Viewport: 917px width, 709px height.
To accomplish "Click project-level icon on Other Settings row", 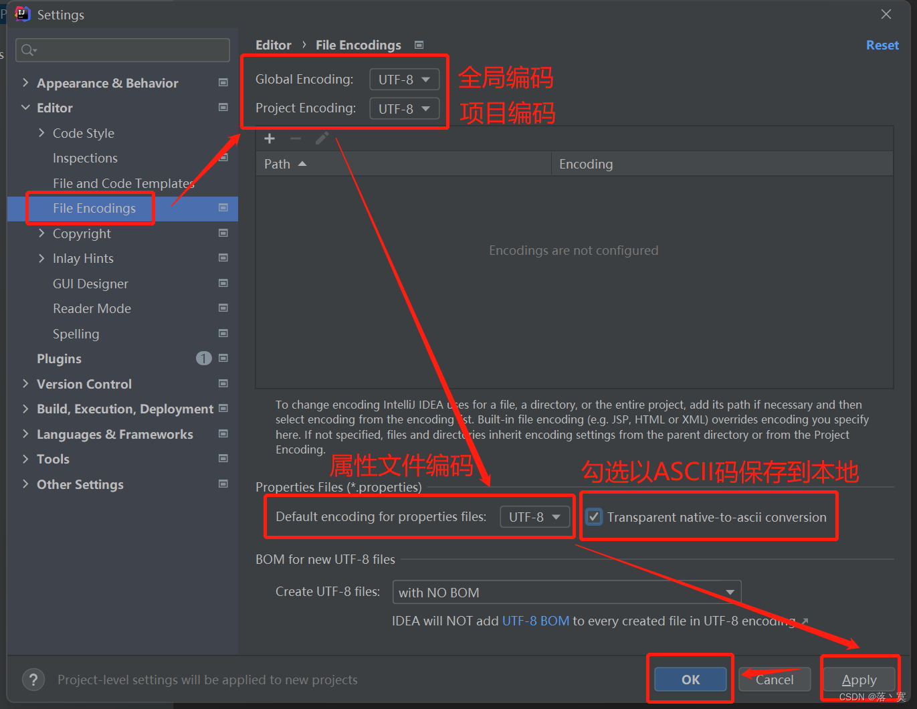I will point(223,484).
